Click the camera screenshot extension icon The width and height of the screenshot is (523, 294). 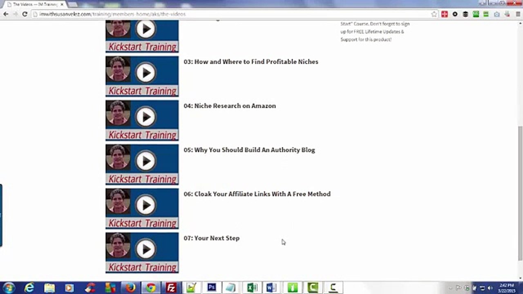tap(496, 14)
